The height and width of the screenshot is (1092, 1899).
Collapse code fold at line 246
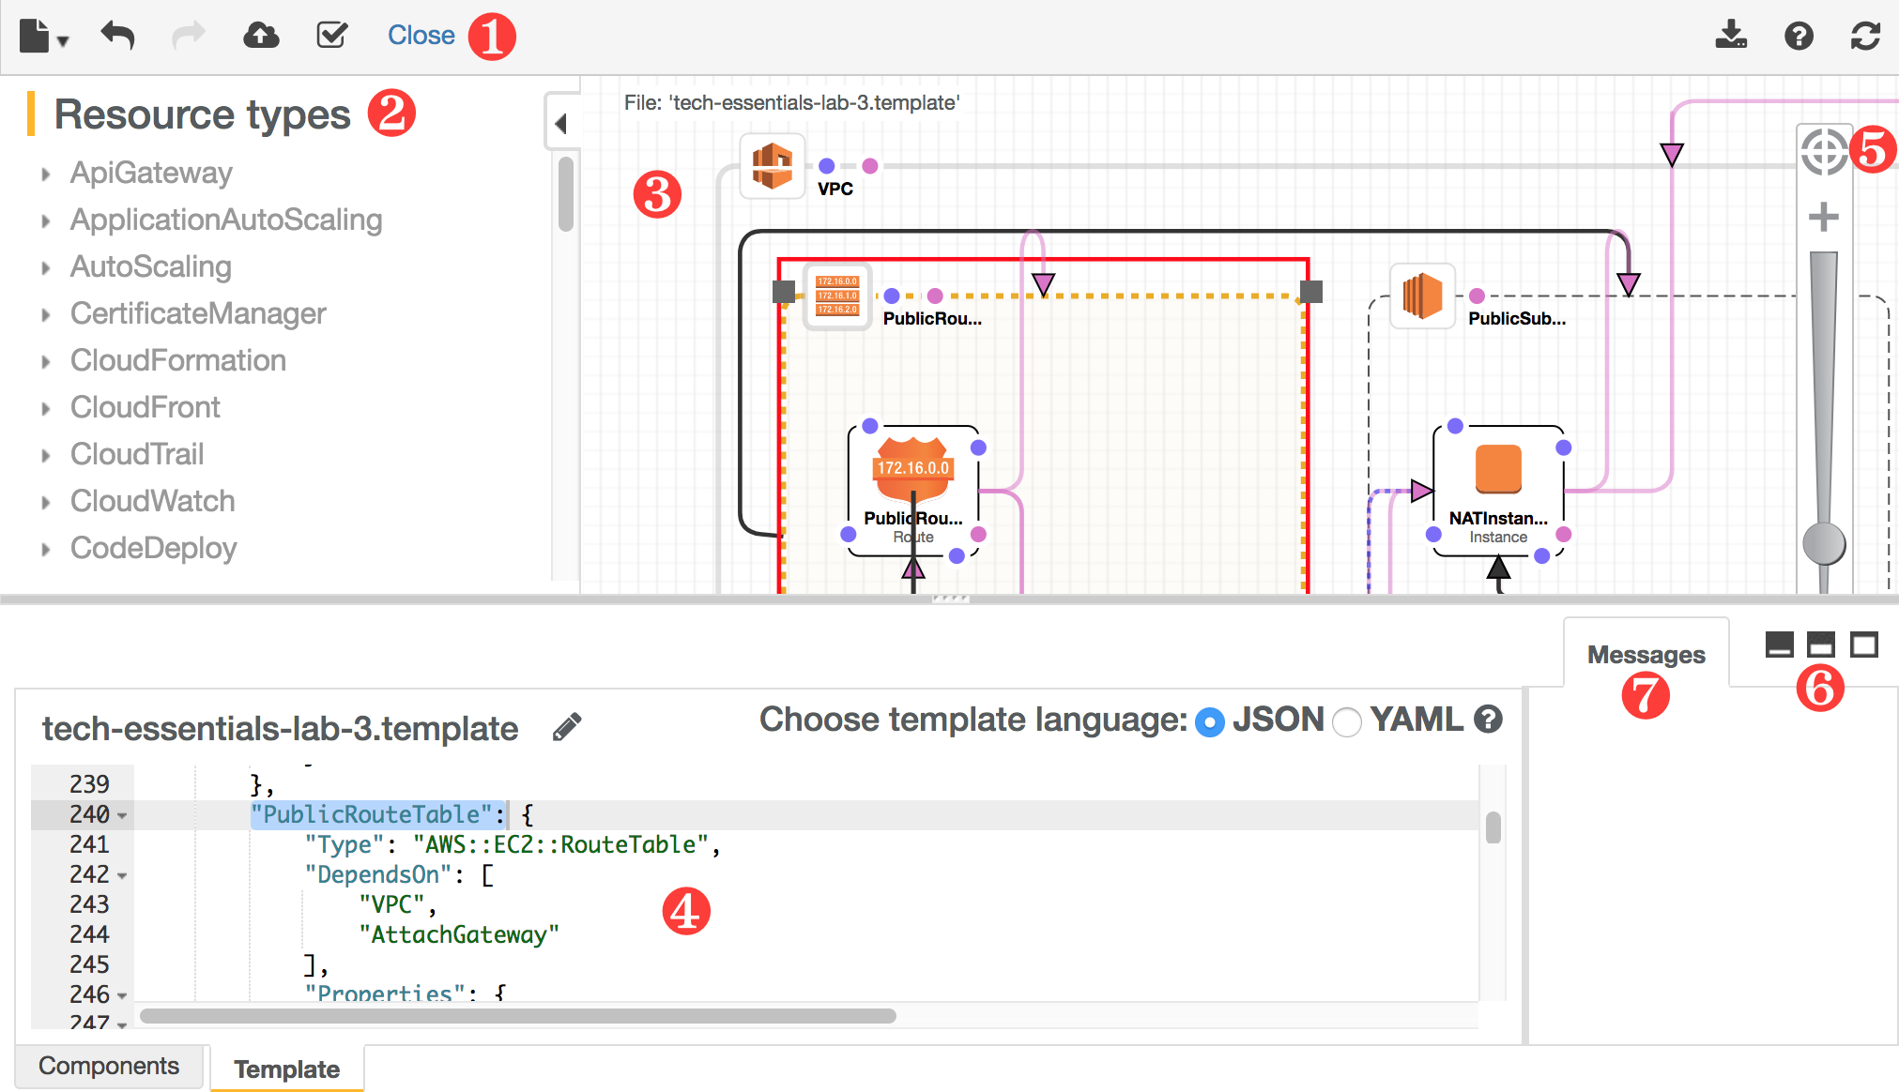click(122, 996)
